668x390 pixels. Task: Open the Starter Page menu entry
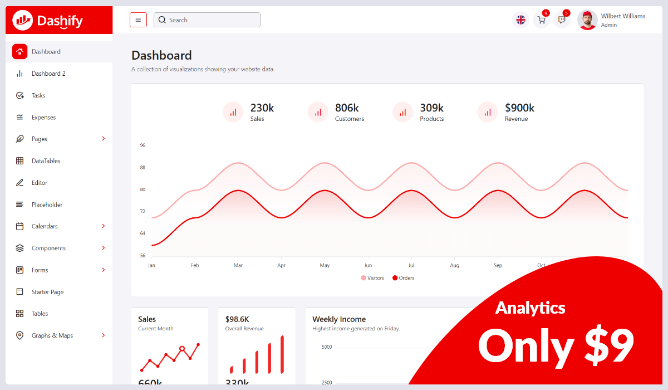(47, 291)
